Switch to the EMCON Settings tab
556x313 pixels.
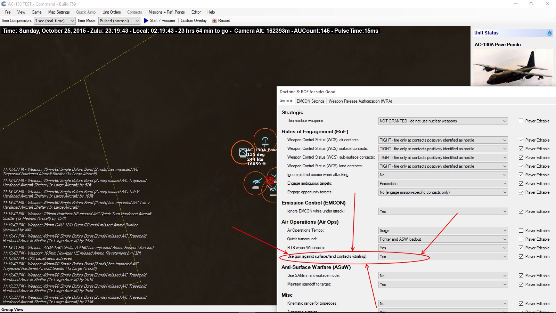click(310, 101)
